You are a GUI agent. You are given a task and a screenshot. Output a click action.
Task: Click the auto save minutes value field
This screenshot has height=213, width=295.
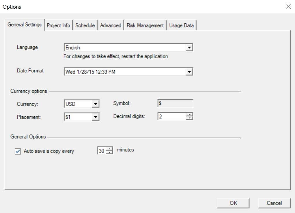pos(102,151)
